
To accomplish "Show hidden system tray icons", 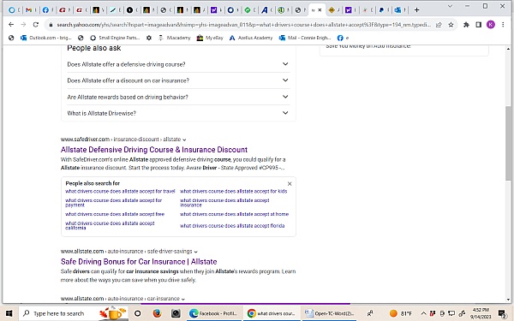I will click(423, 313).
